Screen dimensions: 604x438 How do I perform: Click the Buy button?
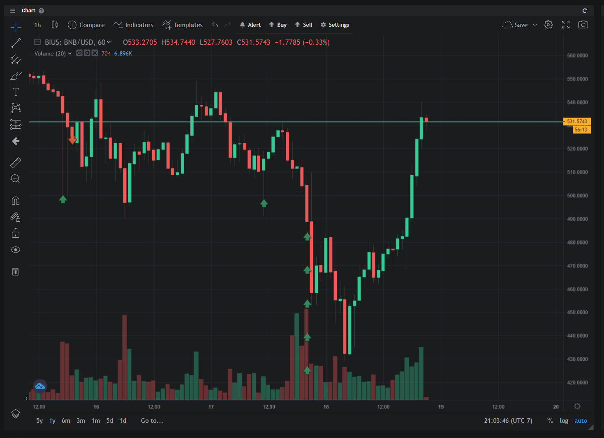(278, 25)
